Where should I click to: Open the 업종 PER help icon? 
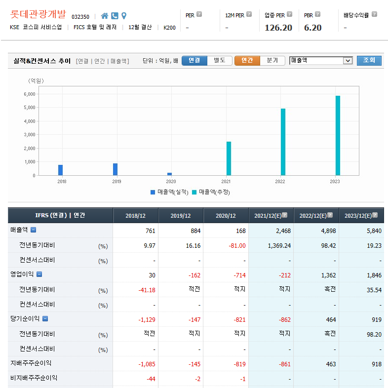[x=289, y=14]
